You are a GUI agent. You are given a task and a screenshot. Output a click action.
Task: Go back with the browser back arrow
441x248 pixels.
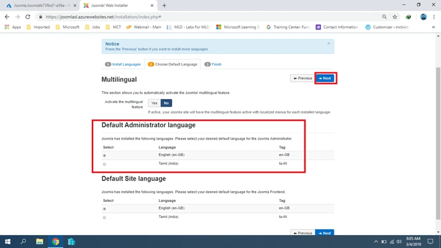7,17
